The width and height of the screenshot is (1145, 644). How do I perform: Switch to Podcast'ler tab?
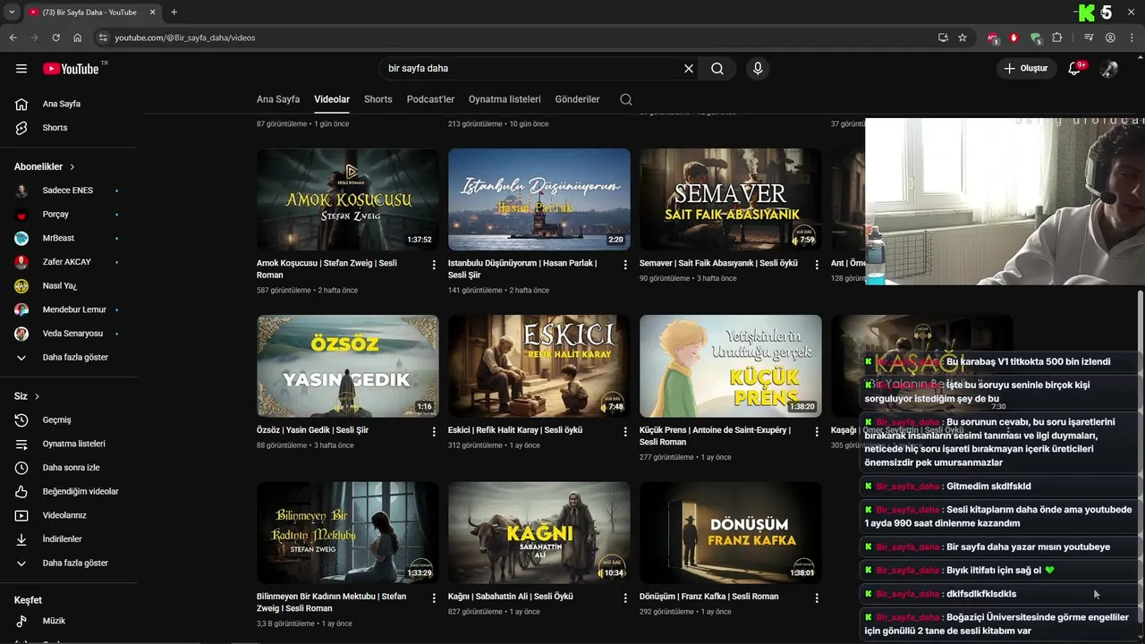(x=430, y=99)
